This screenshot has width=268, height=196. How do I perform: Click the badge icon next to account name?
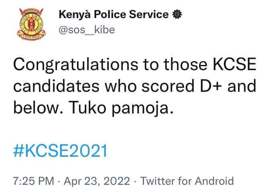pos(177,14)
